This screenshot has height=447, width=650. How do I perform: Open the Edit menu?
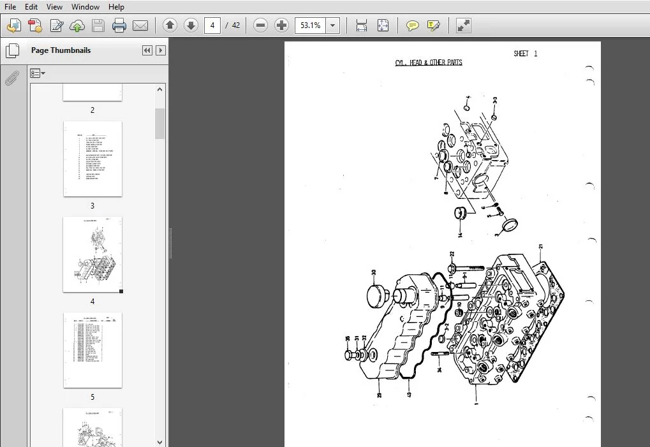coord(31,6)
